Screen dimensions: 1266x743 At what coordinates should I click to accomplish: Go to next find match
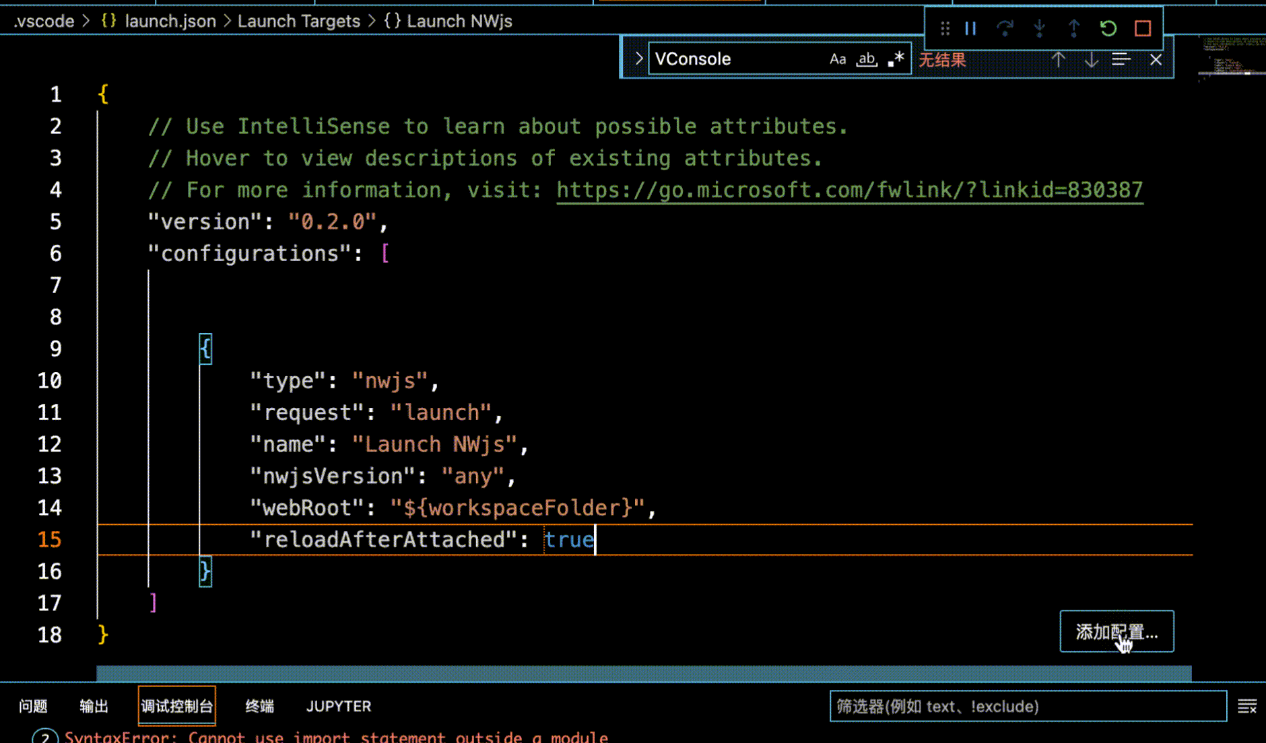tap(1091, 60)
